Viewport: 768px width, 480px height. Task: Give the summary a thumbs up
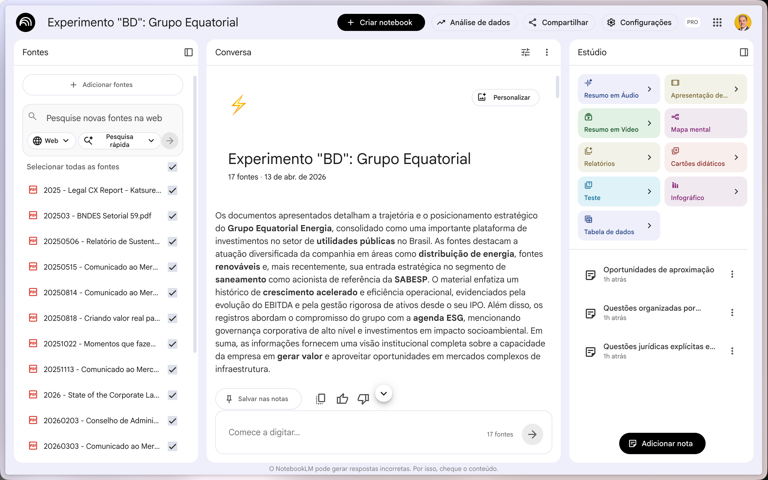tap(342, 399)
